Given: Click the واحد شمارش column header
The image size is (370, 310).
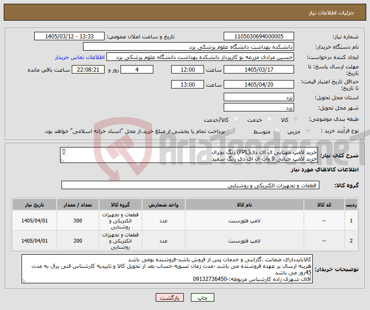Looking at the screenshot, I should click(x=164, y=205).
